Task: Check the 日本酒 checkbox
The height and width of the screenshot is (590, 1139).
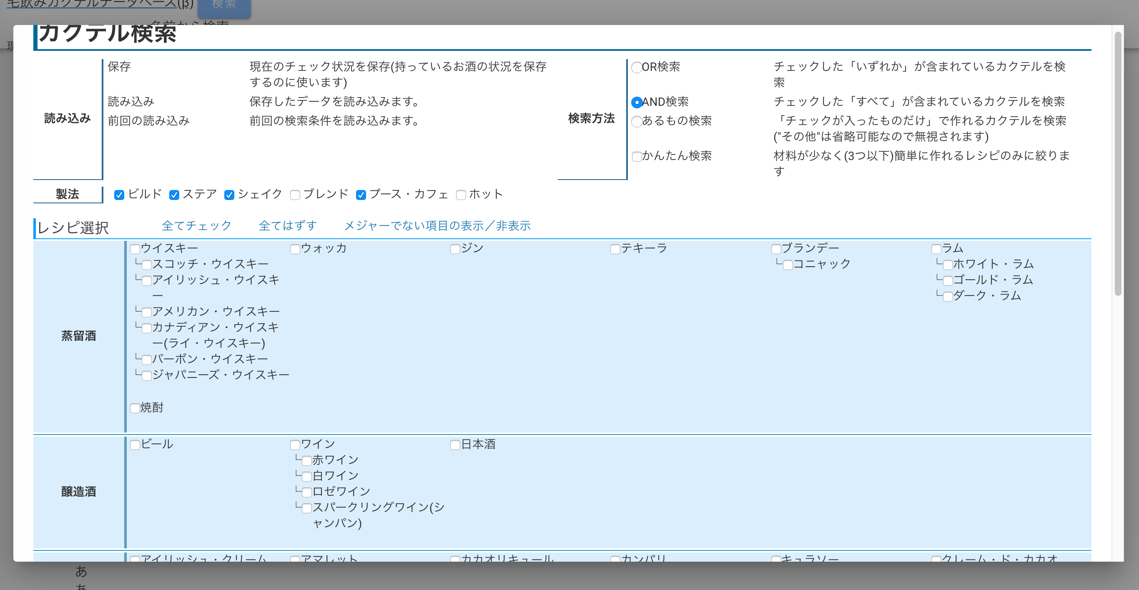Action: coord(455,445)
